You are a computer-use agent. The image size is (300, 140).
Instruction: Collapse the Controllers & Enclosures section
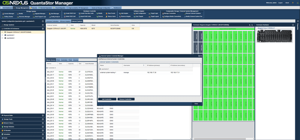point(43,29)
